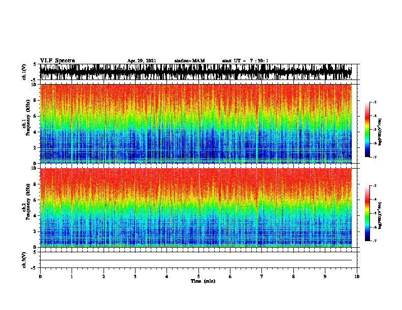Click the ch.2 spectrogram color scale bar

(x=367, y=213)
